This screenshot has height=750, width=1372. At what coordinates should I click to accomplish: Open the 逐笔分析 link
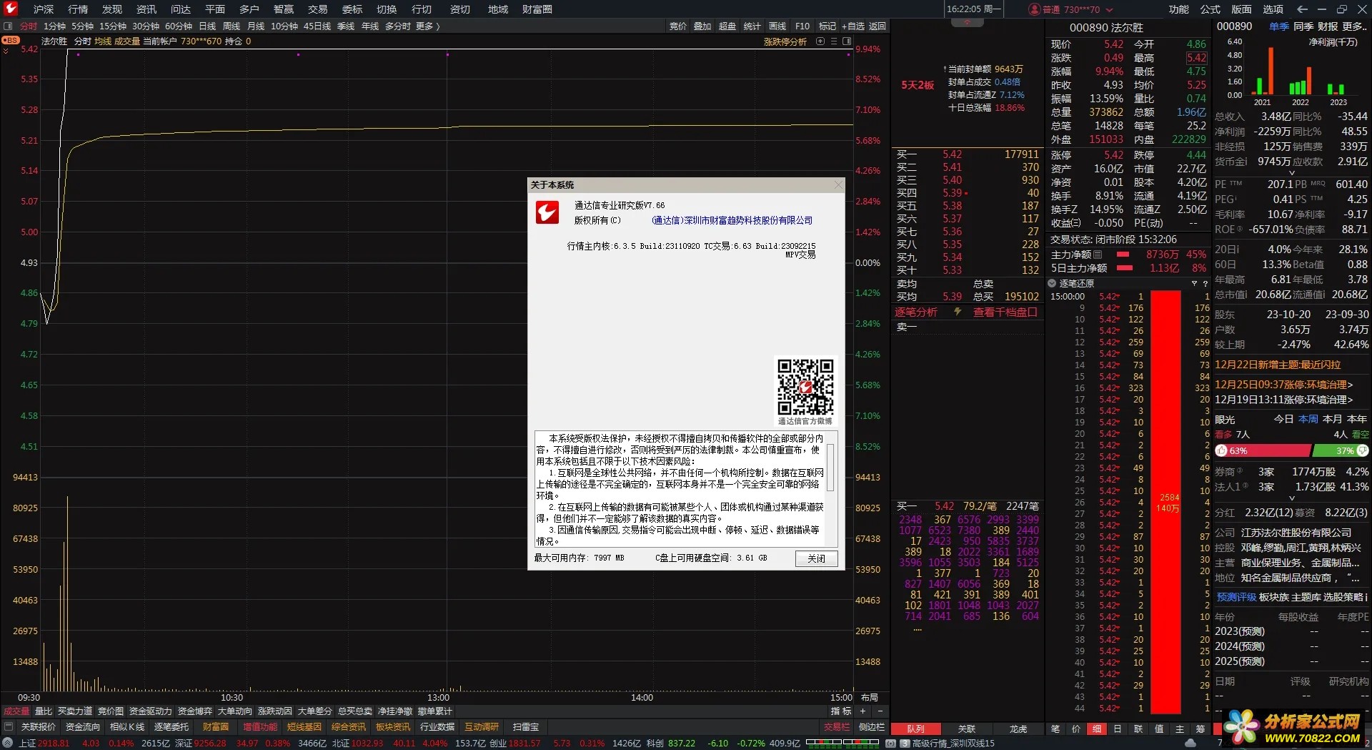[916, 312]
